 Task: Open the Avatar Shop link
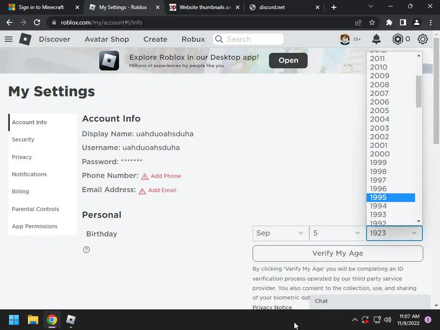pos(107,39)
